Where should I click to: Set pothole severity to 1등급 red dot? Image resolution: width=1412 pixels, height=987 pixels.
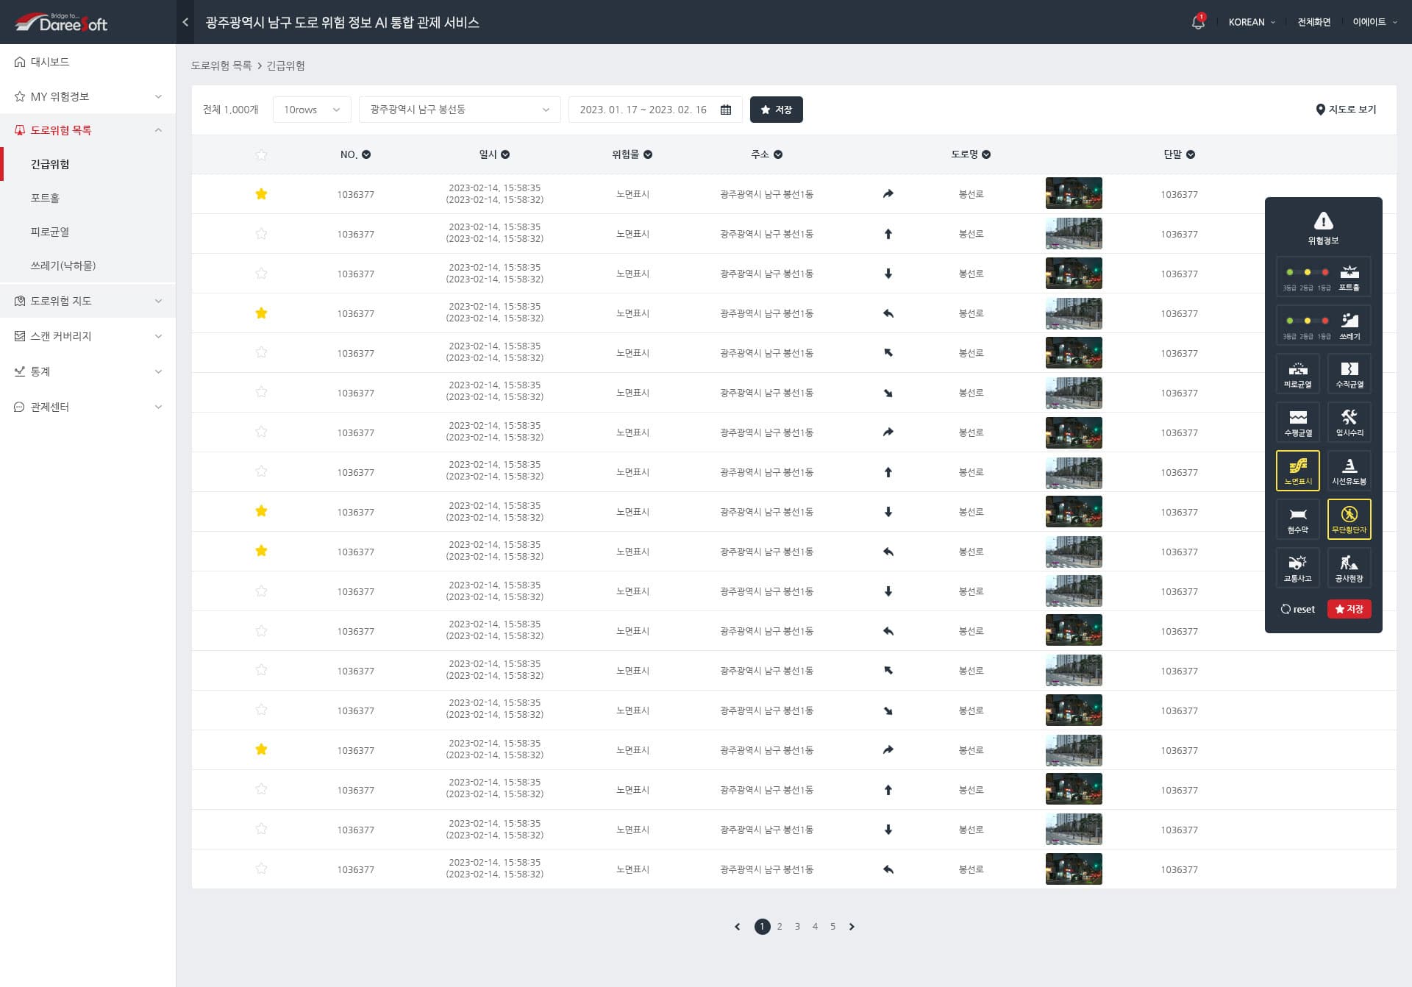[1324, 273]
